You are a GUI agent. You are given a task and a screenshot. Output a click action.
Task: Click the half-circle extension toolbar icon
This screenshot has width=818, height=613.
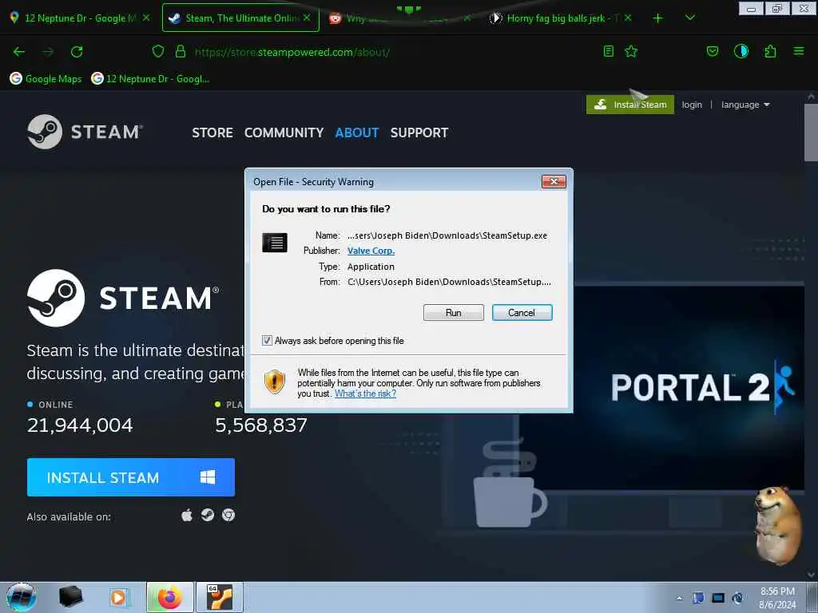pyautogui.click(x=741, y=51)
